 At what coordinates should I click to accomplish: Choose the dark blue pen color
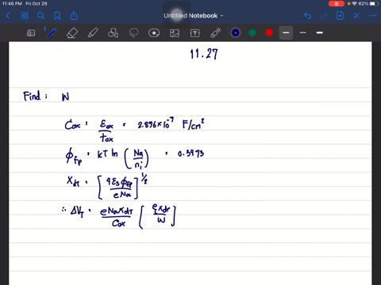click(x=236, y=32)
